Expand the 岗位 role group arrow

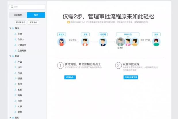pos(10,118)
